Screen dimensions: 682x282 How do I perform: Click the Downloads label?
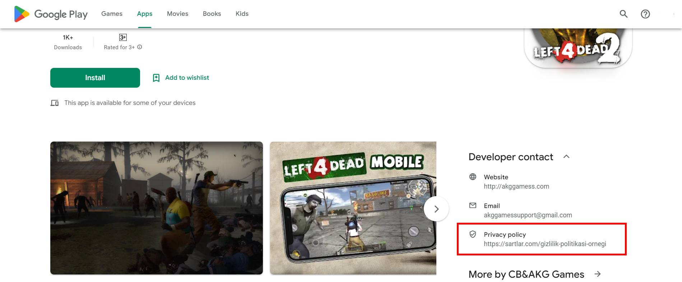click(68, 47)
